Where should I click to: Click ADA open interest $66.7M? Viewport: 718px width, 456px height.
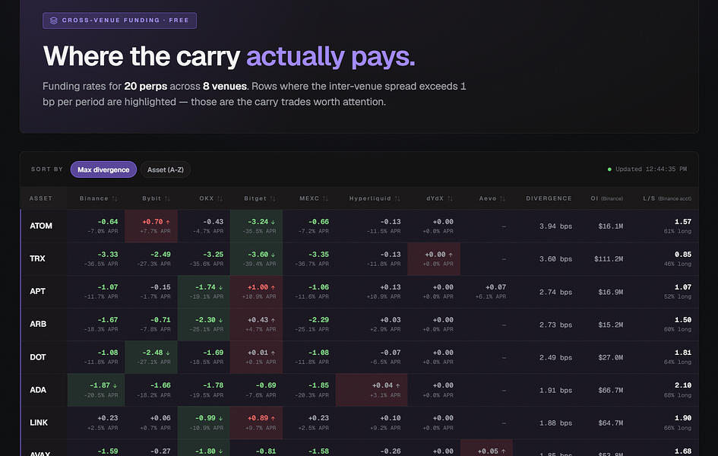(610, 391)
